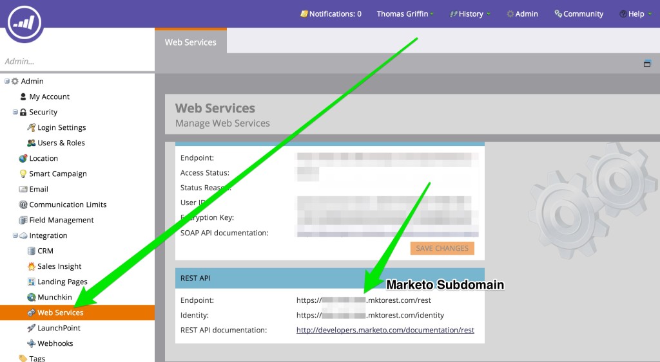Click the Smart Campaign lightbulb icon

(23, 174)
